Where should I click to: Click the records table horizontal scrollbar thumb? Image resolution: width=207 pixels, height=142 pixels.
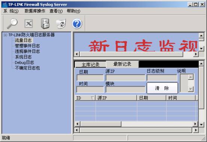point(101,124)
